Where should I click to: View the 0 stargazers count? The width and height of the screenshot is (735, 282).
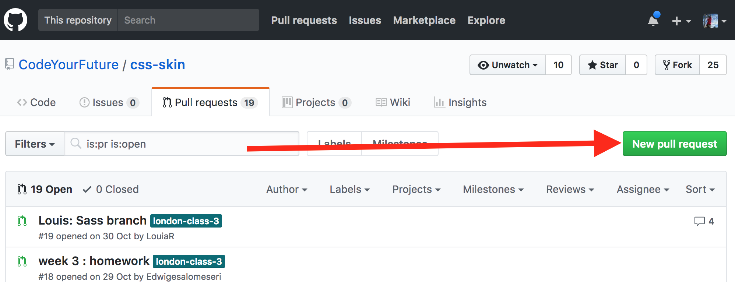[x=636, y=65]
